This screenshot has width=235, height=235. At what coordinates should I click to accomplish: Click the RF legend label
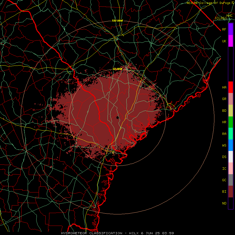click(224, 29)
